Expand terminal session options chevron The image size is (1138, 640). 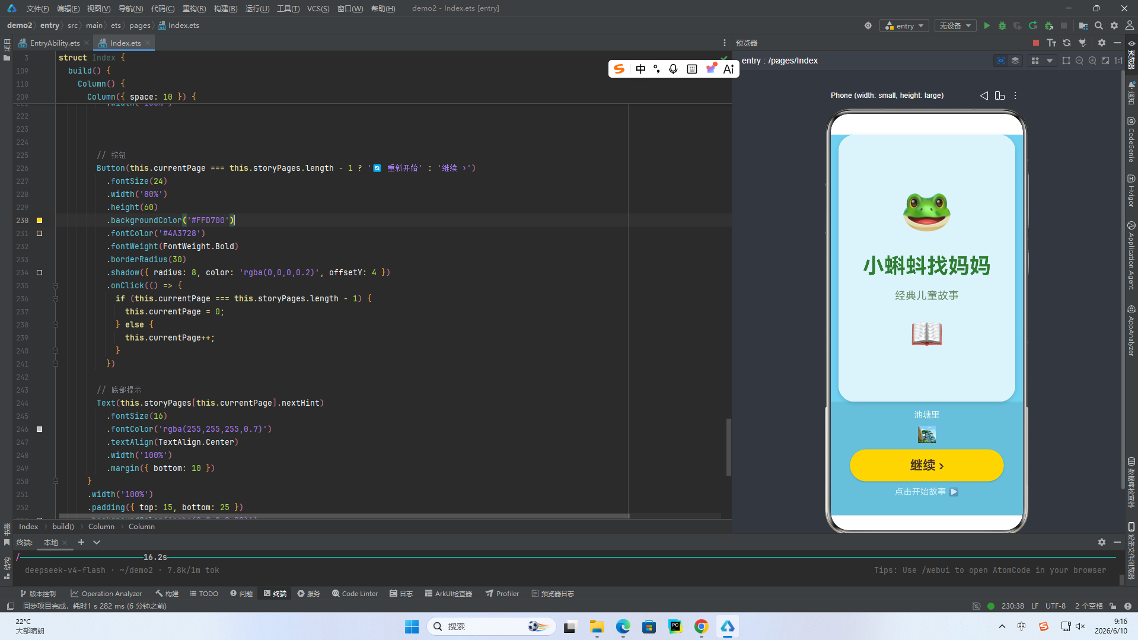click(97, 542)
